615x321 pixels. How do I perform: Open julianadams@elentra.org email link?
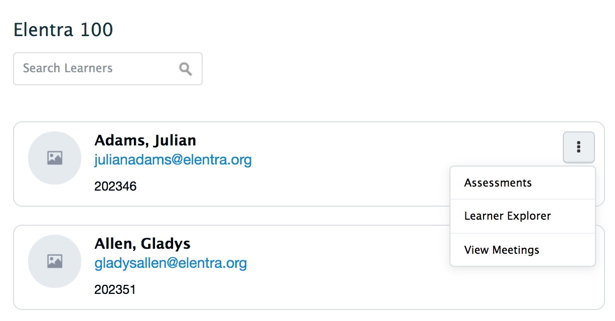tap(173, 160)
